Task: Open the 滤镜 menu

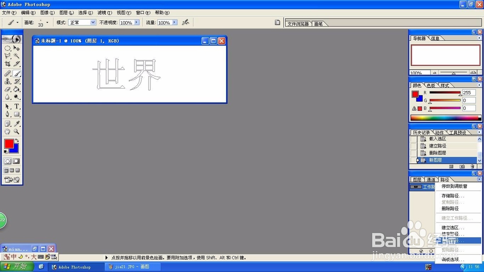Action: [105, 13]
